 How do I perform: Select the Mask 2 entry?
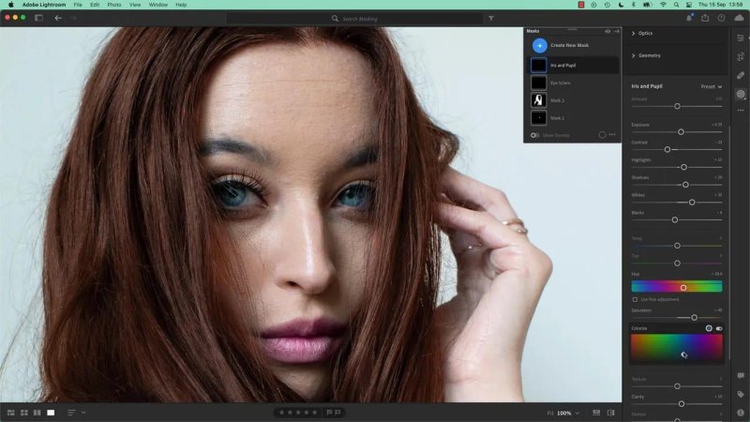(573, 100)
